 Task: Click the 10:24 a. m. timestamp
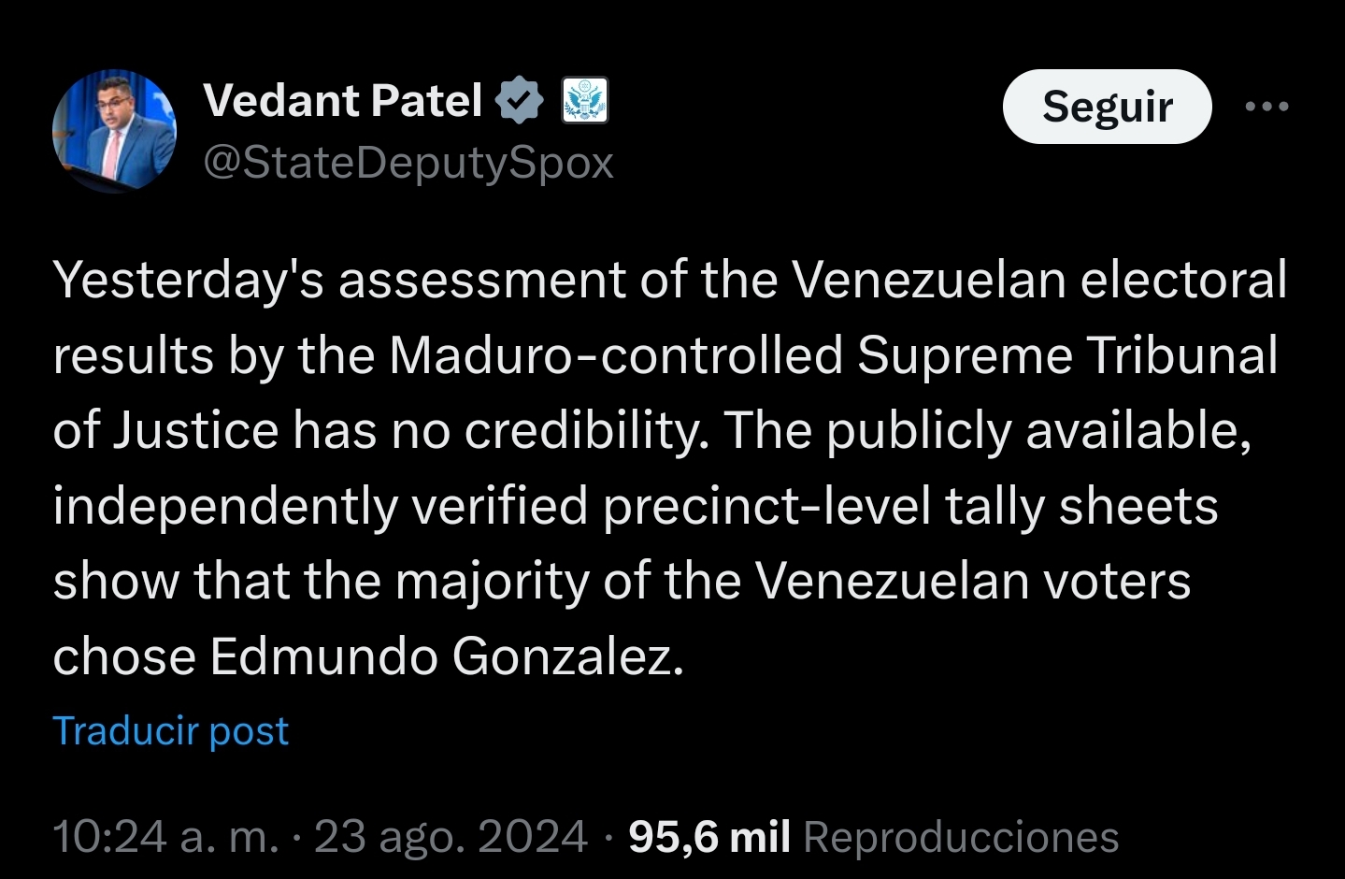tap(165, 836)
